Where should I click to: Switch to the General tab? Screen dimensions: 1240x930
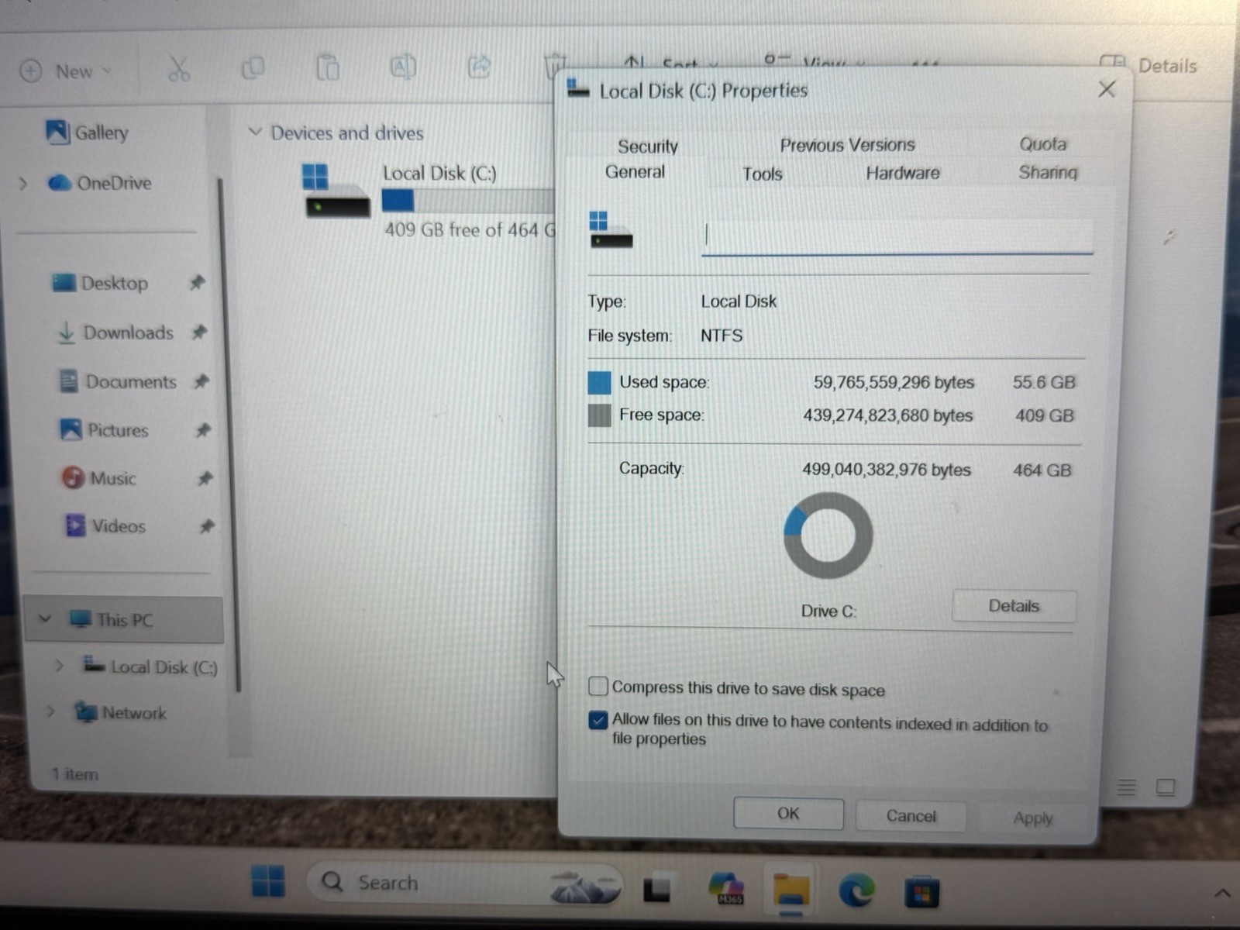pos(635,172)
